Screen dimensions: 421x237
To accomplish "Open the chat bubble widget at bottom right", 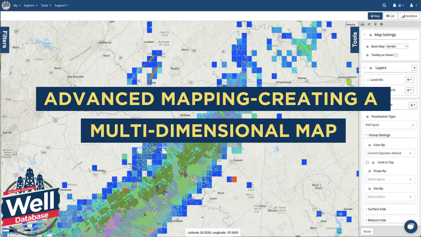I will pos(411,226).
